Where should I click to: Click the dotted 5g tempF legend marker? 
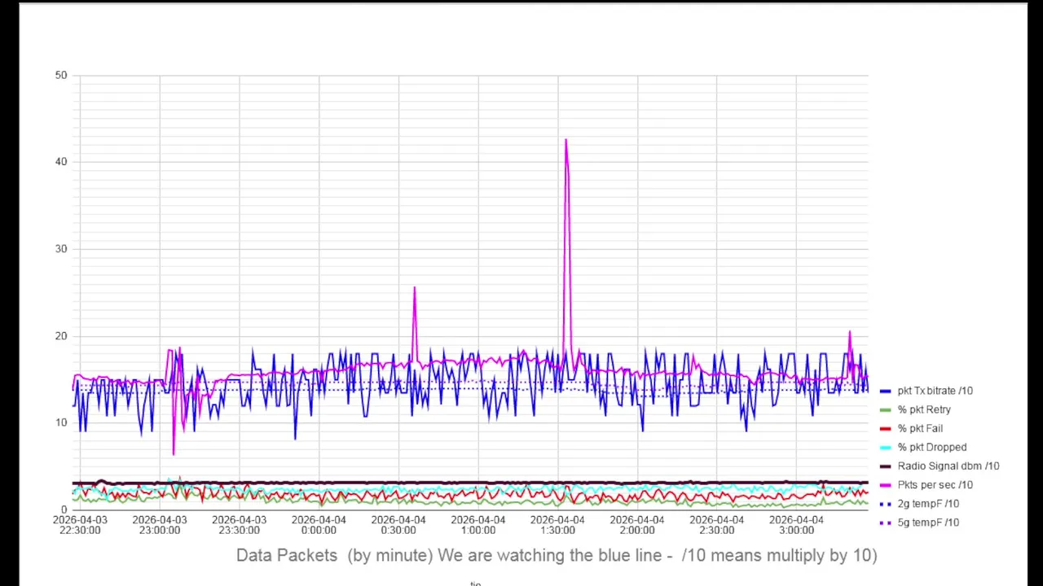click(x=886, y=523)
